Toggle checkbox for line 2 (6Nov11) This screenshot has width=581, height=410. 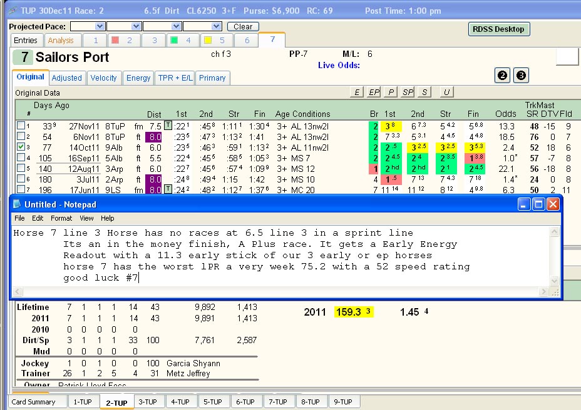[x=21, y=136]
